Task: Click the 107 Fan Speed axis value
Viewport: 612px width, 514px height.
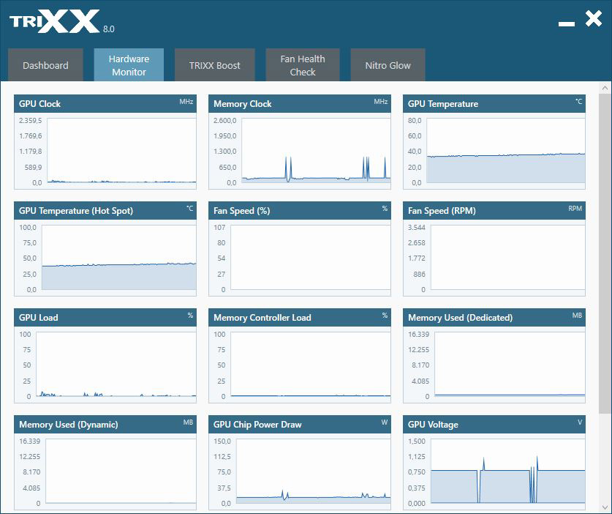Action: [219, 227]
